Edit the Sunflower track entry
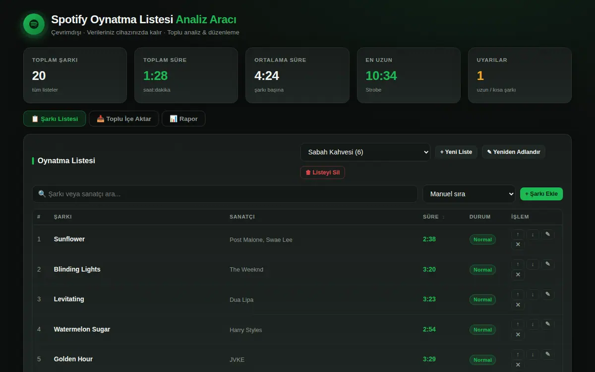Image resolution: width=595 pixels, height=372 pixels. pos(547,234)
